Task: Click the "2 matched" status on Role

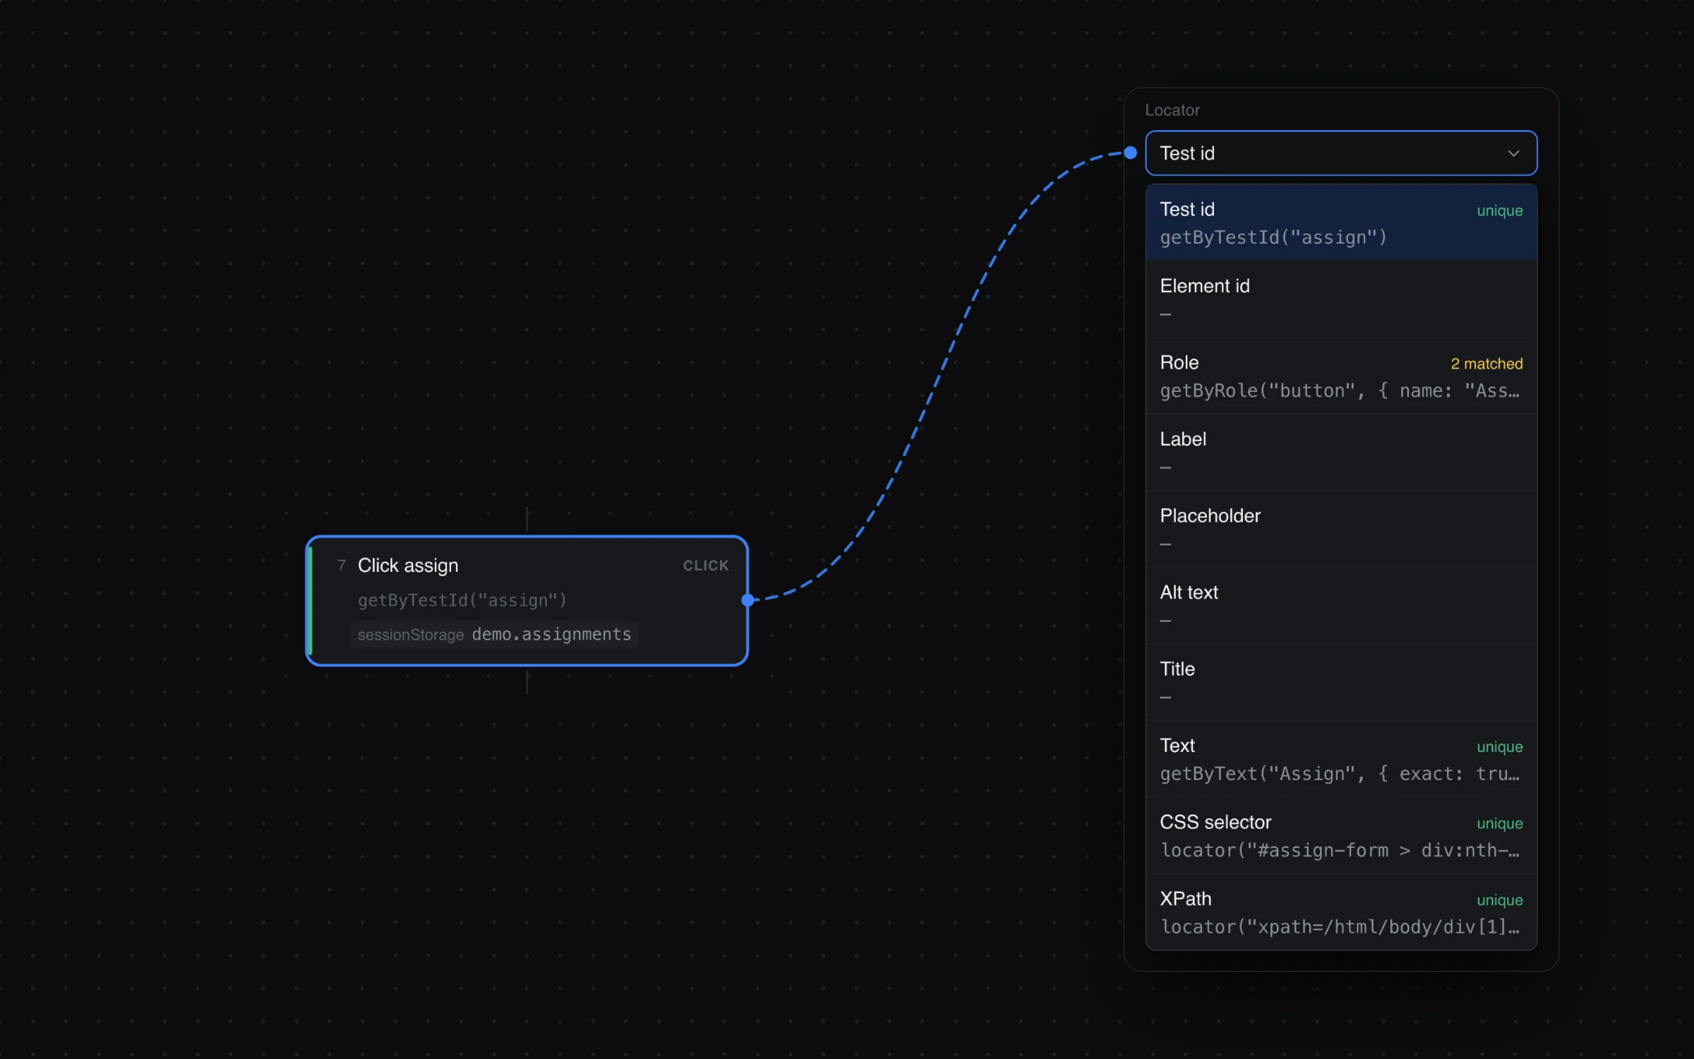Action: (x=1486, y=364)
